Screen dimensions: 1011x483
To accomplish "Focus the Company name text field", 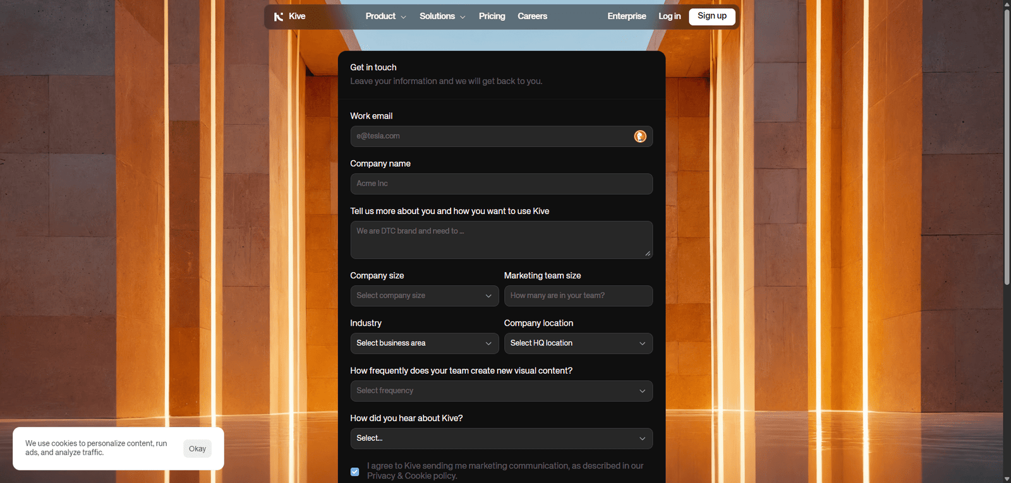I will 501,184.
